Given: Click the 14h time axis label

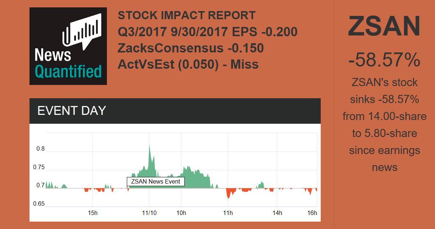Looking at the screenshot, I should pos(277,213).
